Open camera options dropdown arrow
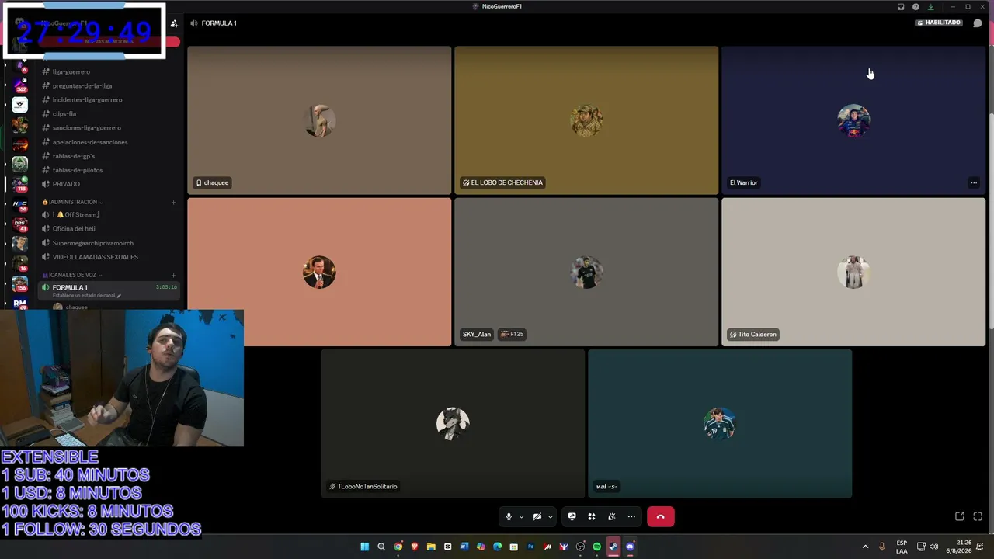 [550, 516]
